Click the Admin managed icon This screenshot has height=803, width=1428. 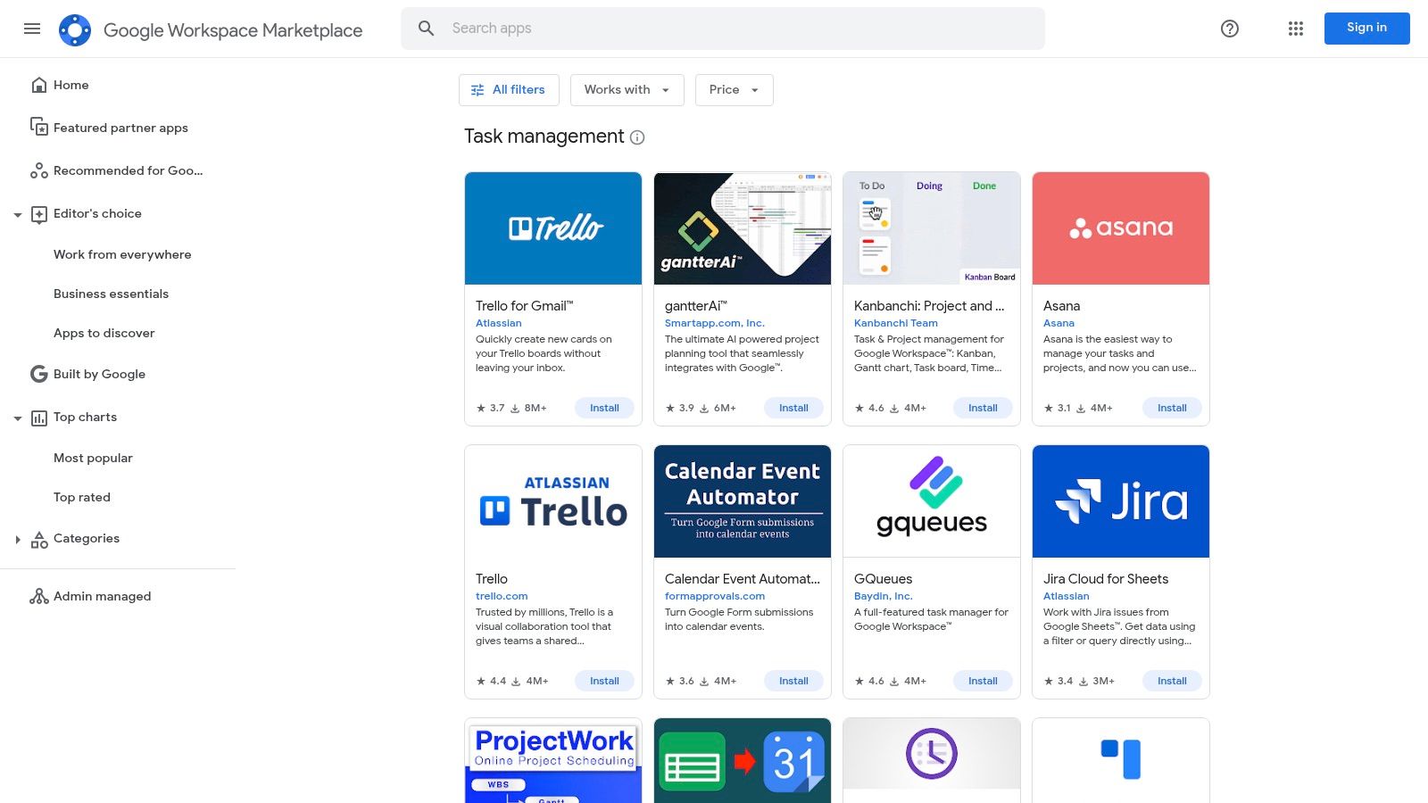(39, 596)
